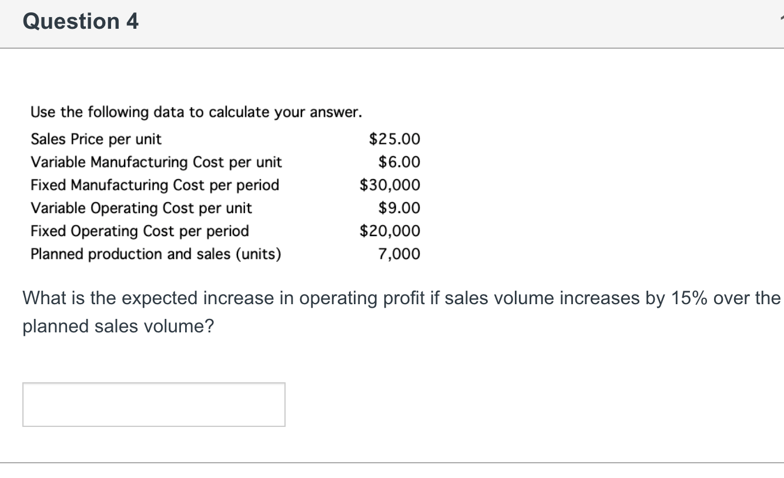Click the Sales Price per unit label
The height and width of the screenshot is (478, 784).
pyautogui.click(x=95, y=139)
